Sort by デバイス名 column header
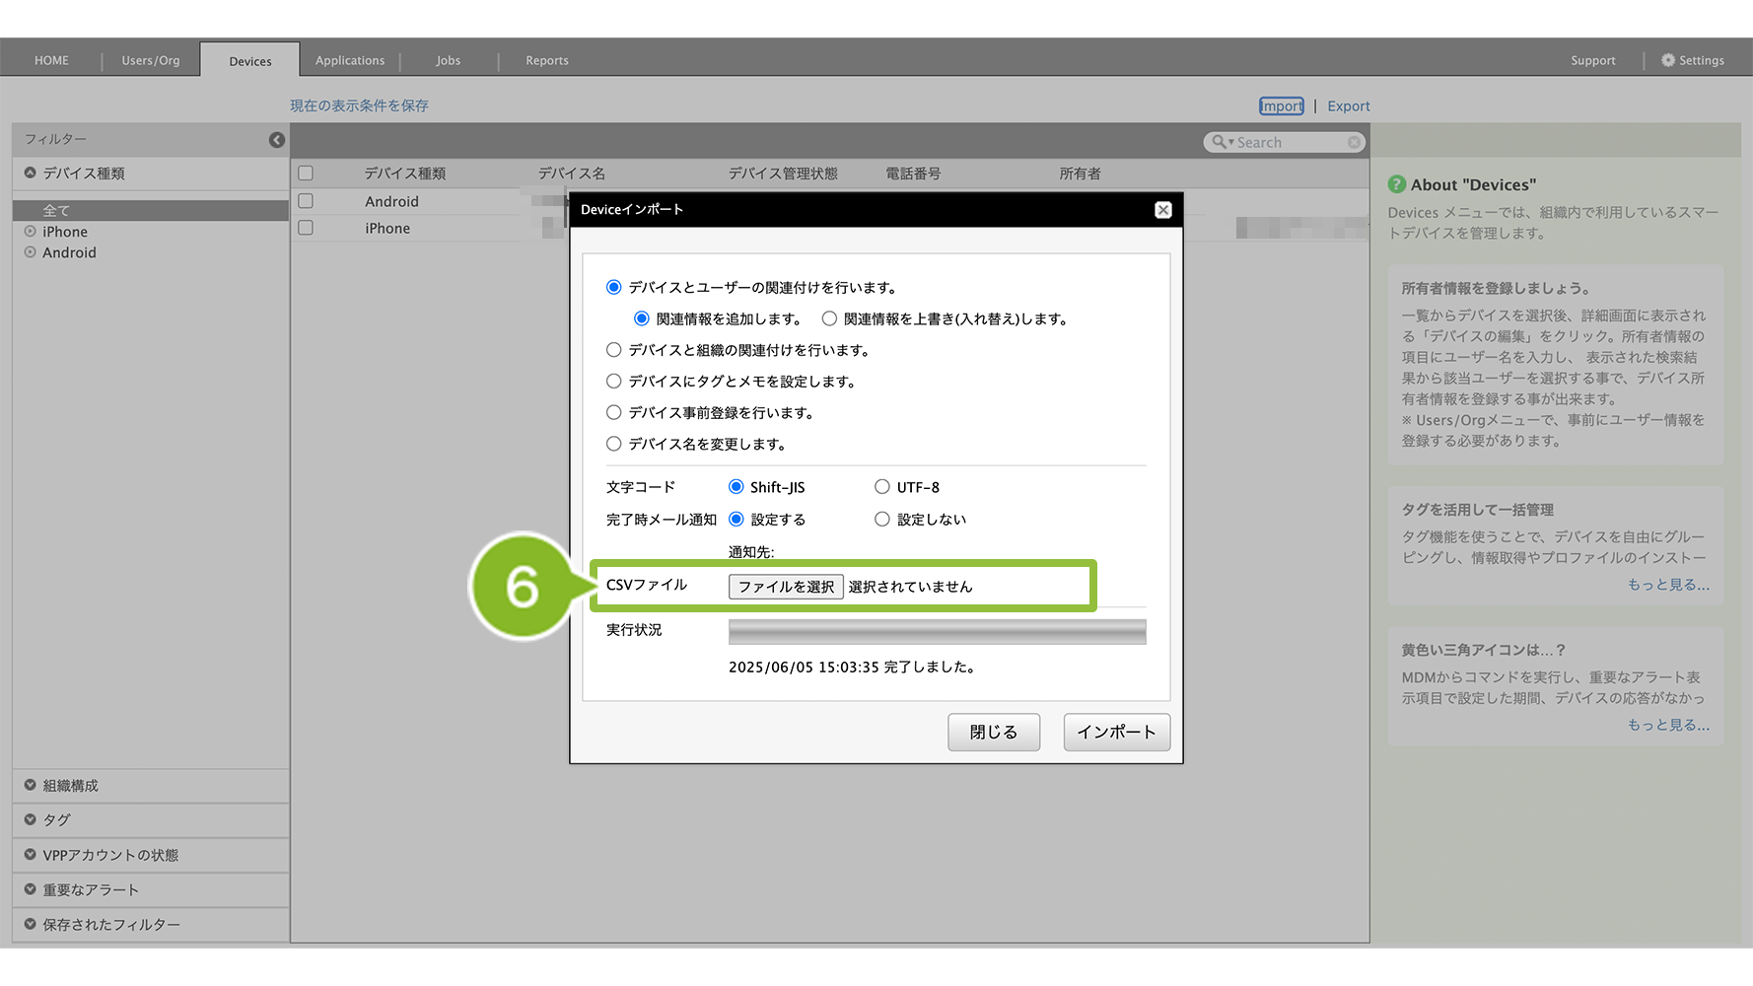Image resolution: width=1753 pixels, height=986 pixels. coord(572,174)
